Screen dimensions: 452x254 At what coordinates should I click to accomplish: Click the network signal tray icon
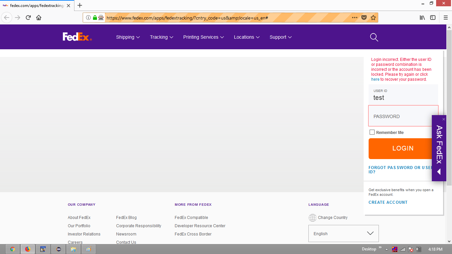pyautogui.click(x=403, y=249)
